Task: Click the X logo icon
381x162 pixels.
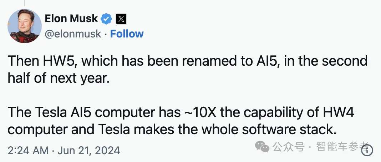Action: click(121, 19)
